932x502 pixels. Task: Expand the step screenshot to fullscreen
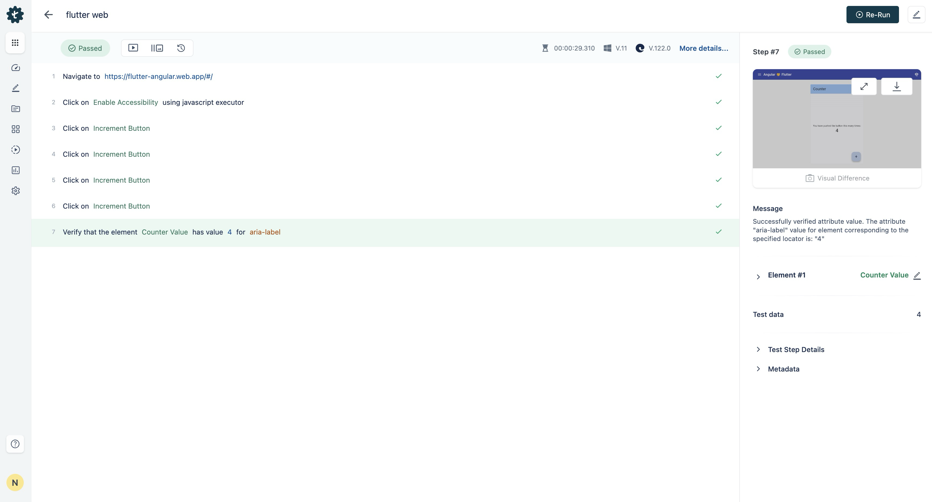(x=864, y=87)
